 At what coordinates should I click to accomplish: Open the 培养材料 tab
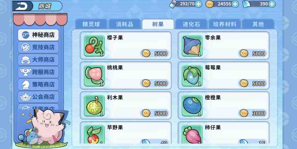224,24
